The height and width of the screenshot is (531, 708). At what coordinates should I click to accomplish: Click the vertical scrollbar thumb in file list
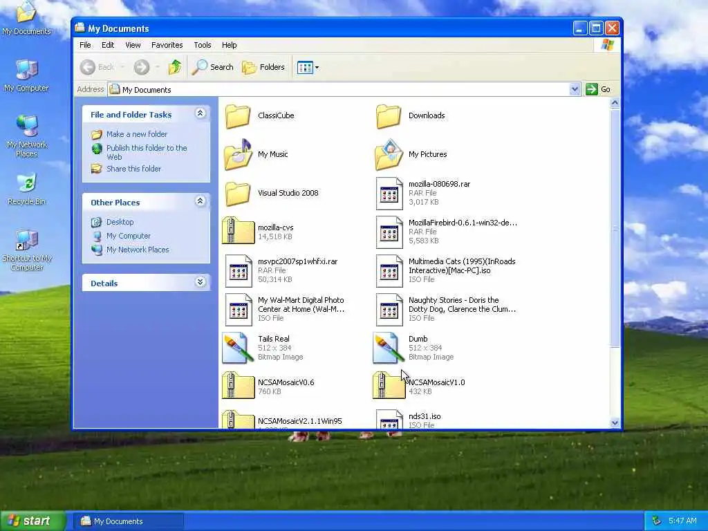click(615, 228)
